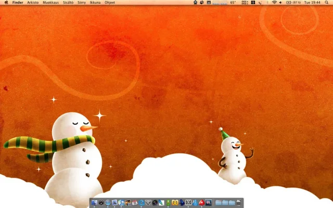Open the Arkisto menu
333x208 pixels.
pos(33,3)
